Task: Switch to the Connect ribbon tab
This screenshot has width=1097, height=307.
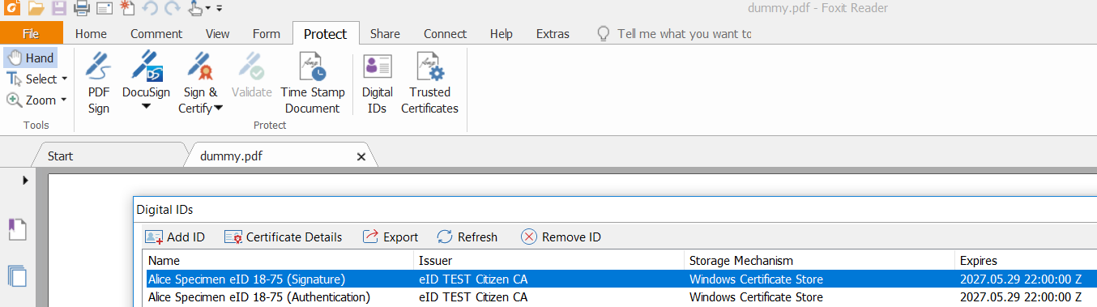Action: point(445,33)
